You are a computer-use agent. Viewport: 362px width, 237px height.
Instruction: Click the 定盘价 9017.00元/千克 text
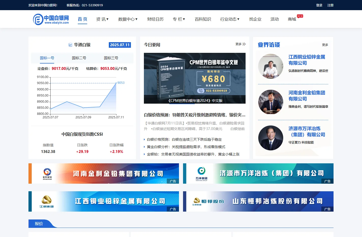[58, 69]
